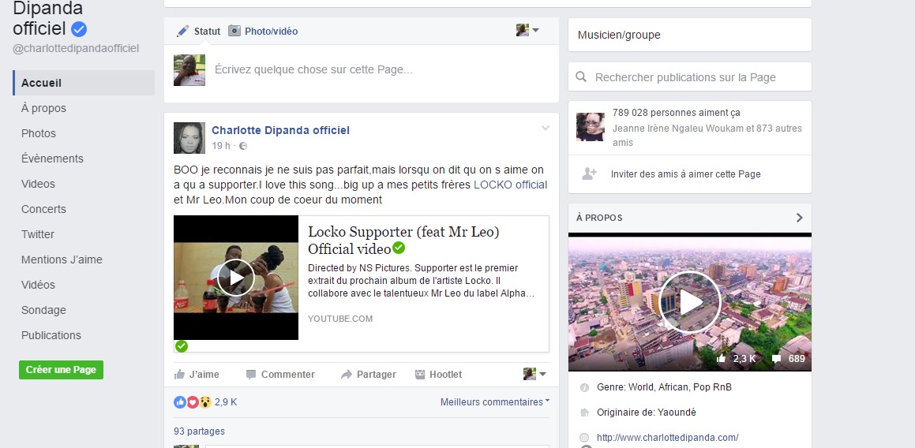
Task: Expand the post options chevron
Action: click(x=545, y=128)
